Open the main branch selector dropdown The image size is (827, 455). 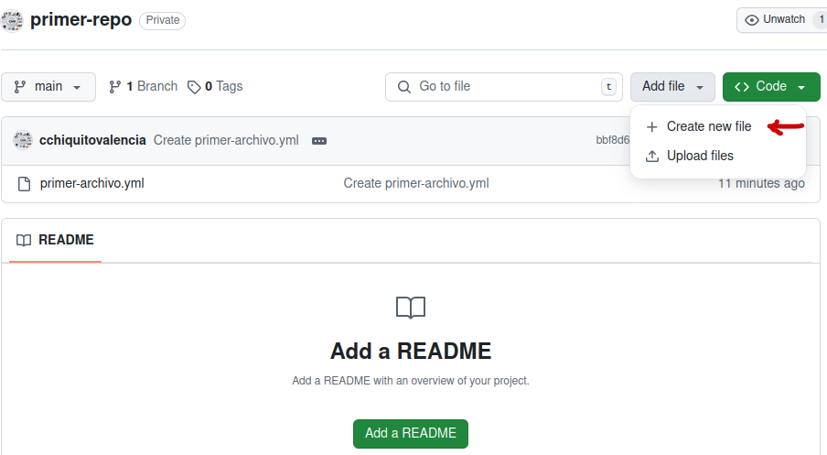[48, 87]
